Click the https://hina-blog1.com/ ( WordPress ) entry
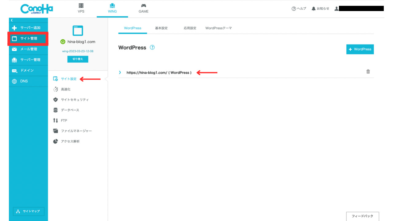 click(159, 73)
